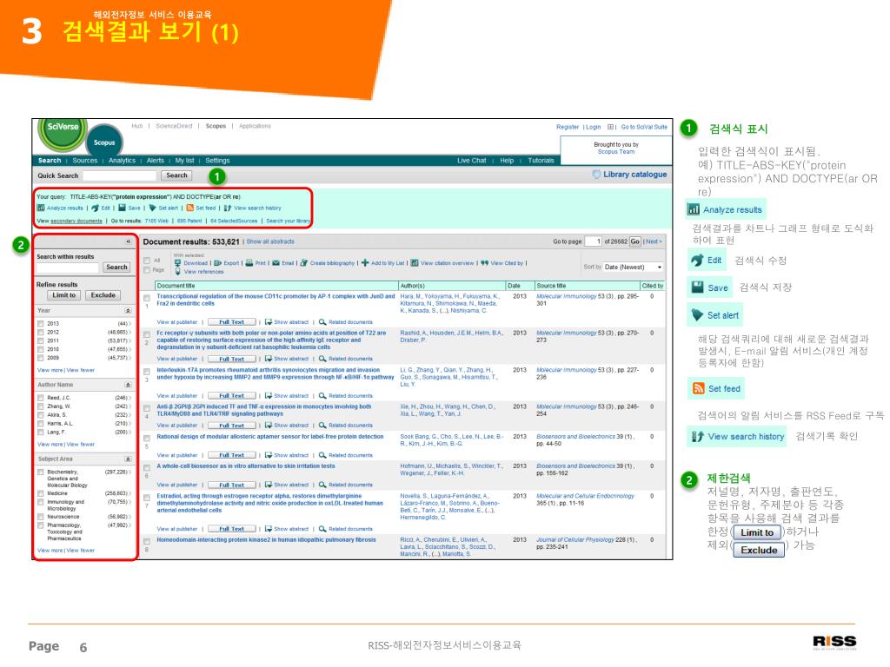Click the orange Set feed RSS icon in the query bar

coord(190,208)
